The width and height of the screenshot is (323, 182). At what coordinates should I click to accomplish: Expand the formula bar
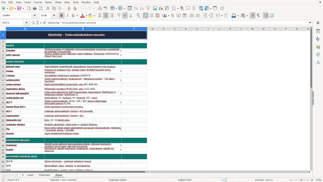310,23
